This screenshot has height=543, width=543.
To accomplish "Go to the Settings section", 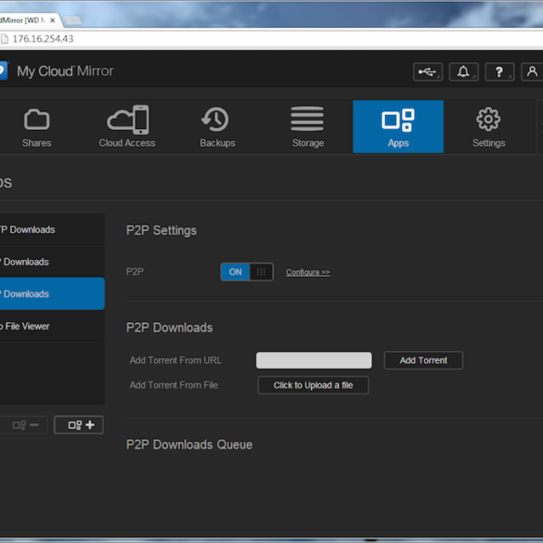I will [488, 127].
